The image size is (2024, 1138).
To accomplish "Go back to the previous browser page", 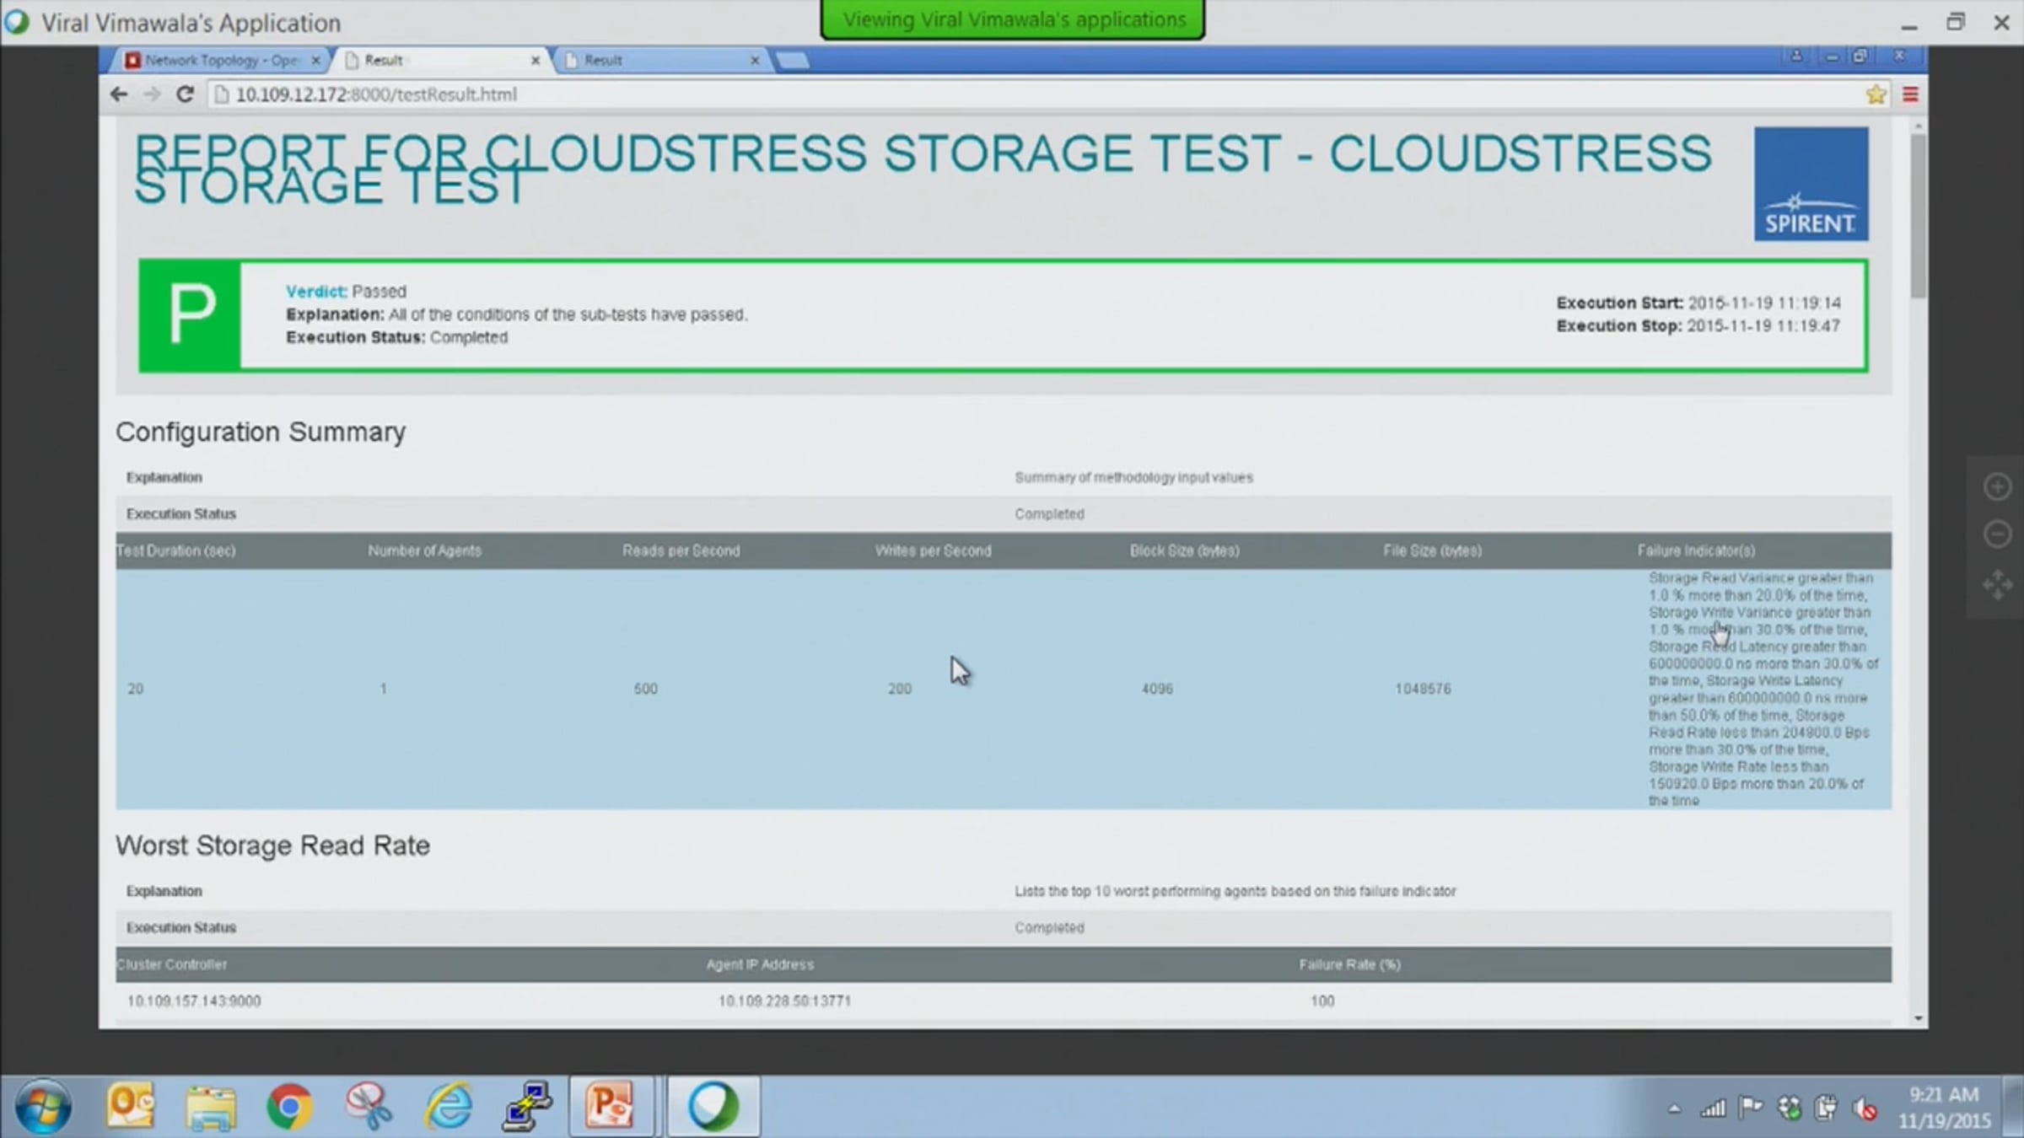I will click(x=119, y=94).
